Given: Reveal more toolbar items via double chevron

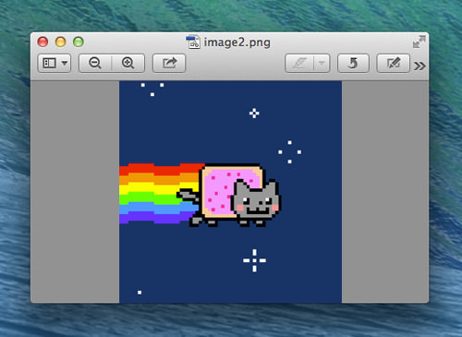Looking at the screenshot, I should [419, 66].
